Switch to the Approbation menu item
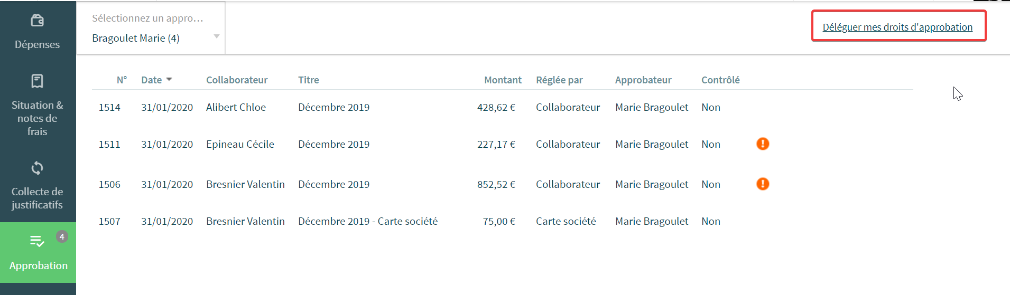Image resolution: width=1010 pixels, height=295 pixels. click(x=38, y=252)
